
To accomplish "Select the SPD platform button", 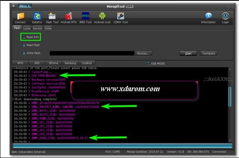I will click(x=37, y=63).
